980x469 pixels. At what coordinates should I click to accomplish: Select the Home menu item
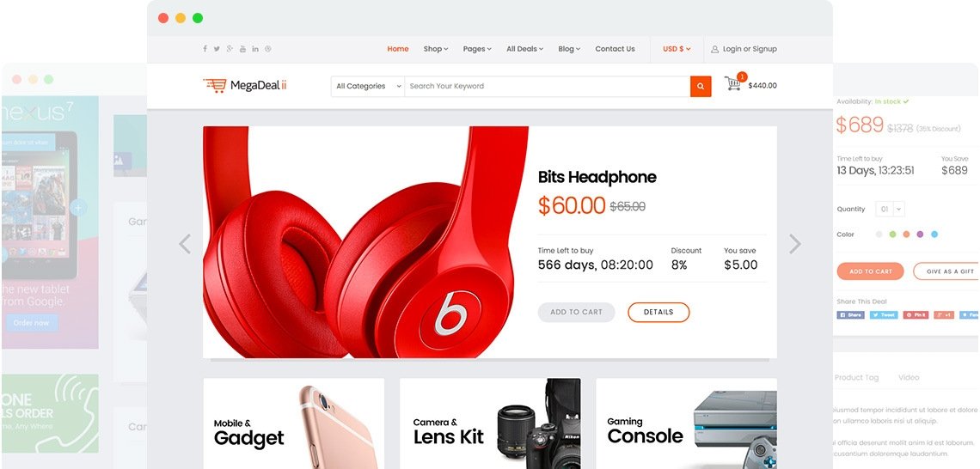coord(397,49)
